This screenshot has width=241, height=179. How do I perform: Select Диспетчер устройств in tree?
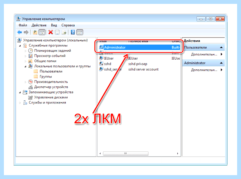coord(51,87)
